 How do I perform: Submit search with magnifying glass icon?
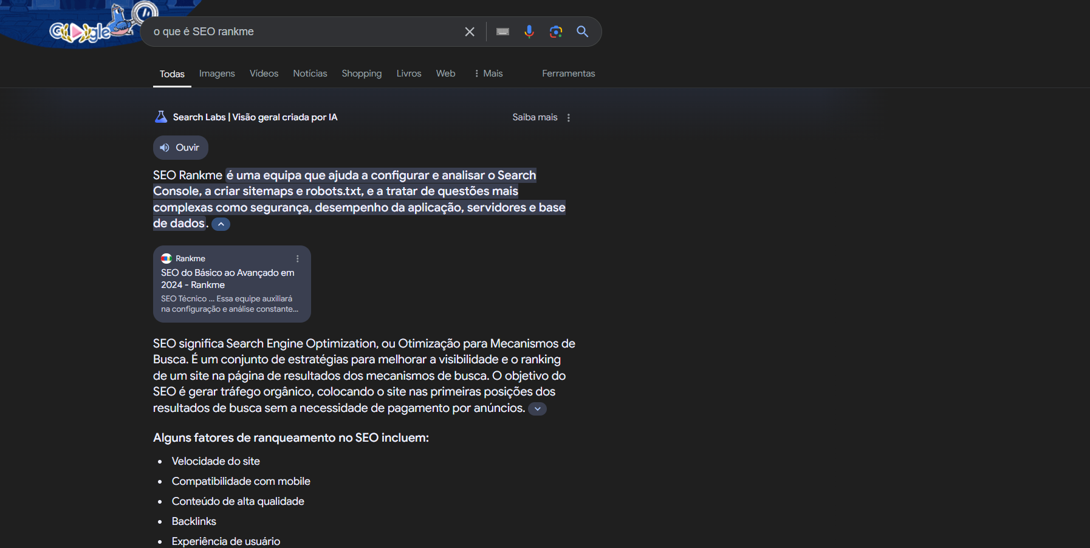582,32
